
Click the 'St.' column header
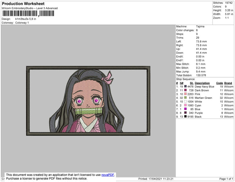[x=192, y=83]
